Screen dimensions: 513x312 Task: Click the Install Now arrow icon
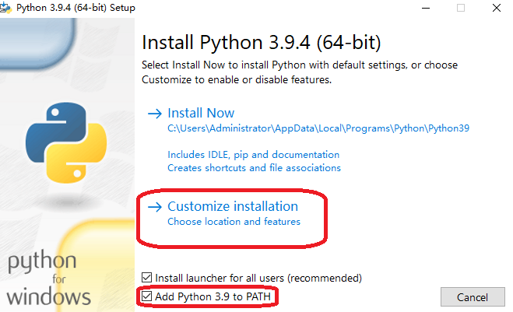155,114
